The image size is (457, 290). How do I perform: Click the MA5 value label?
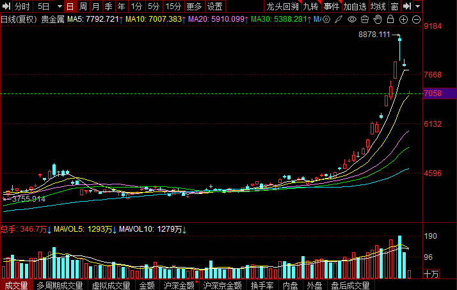click(x=95, y=20)
